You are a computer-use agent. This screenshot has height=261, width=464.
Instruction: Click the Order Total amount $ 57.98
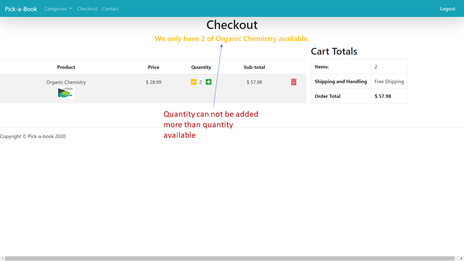pyautogui.click(x=383, y=96)
